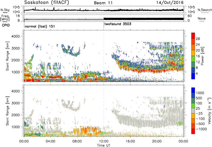The height and width of the screenshot is (147, 212).
Task: Click the N.Search legend label
Action: [x=205, y=10]
